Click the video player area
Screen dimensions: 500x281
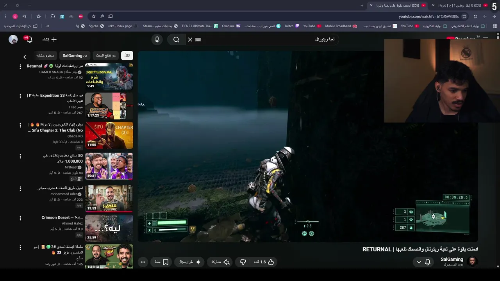point(308,146)
